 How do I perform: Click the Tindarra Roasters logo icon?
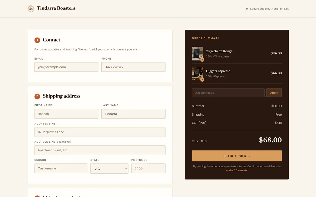click(31, 9)
